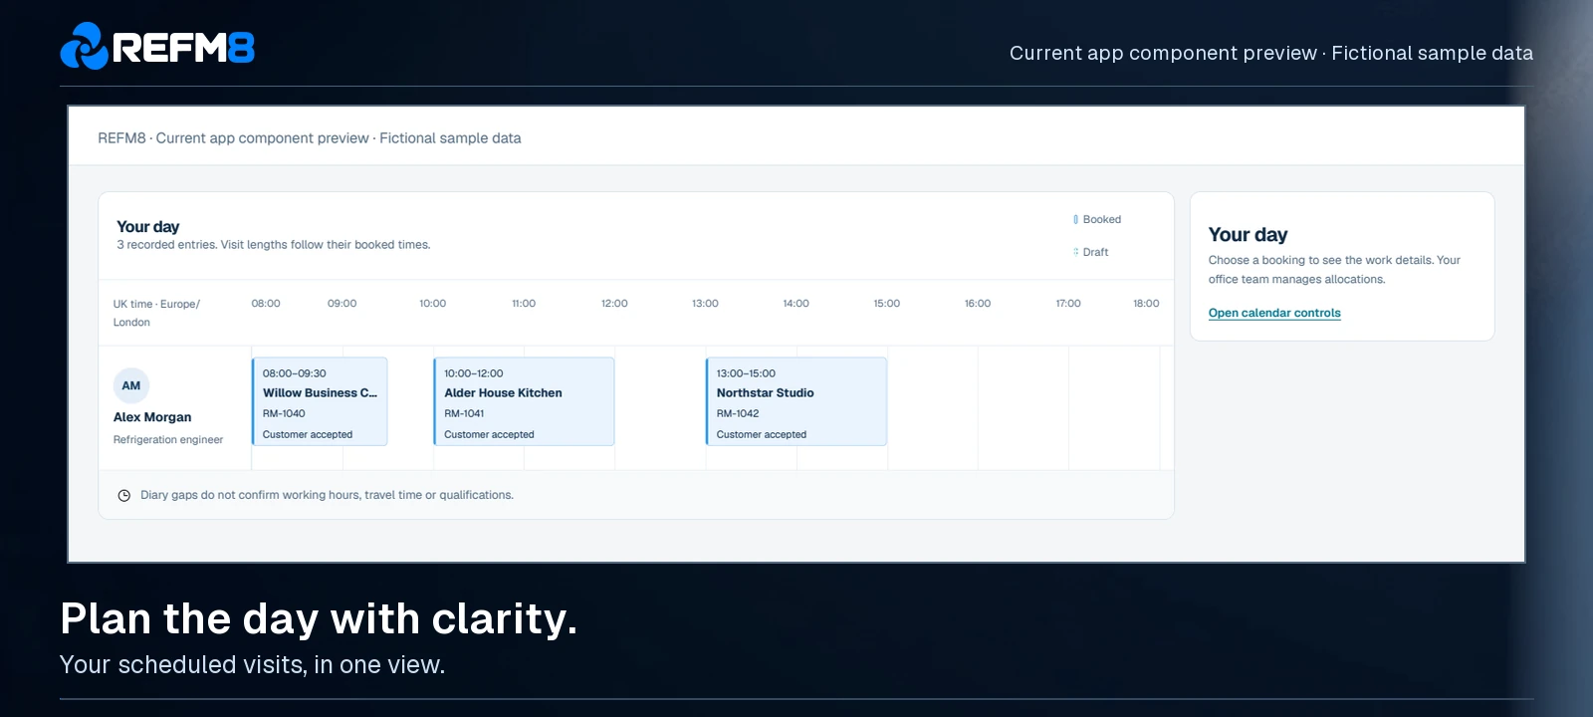Click the '3 recorded entries' summary text
Viewport: 1593px width, 717px height.
[x=274, y=245]
